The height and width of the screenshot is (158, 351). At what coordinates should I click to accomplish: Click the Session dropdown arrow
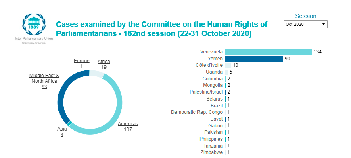tap(324, 24)
